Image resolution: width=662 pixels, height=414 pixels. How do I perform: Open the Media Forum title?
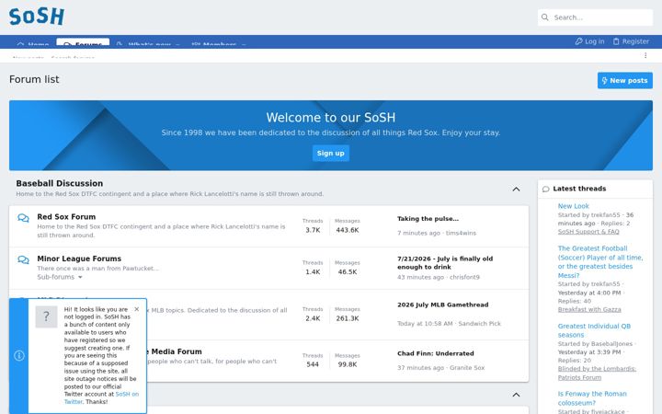[174, 351]
